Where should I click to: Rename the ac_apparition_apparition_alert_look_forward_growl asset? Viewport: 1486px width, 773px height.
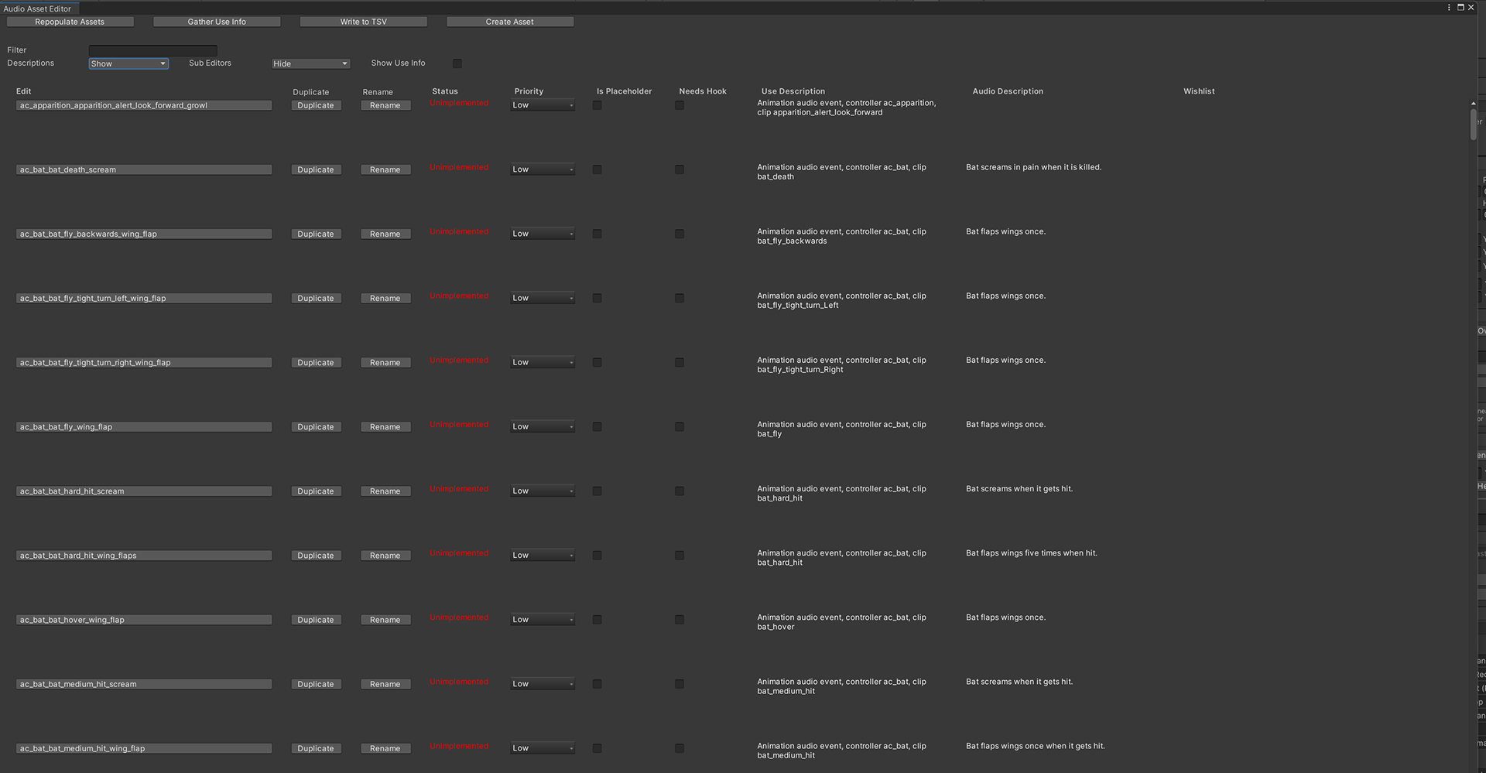[x=385, y=105]
